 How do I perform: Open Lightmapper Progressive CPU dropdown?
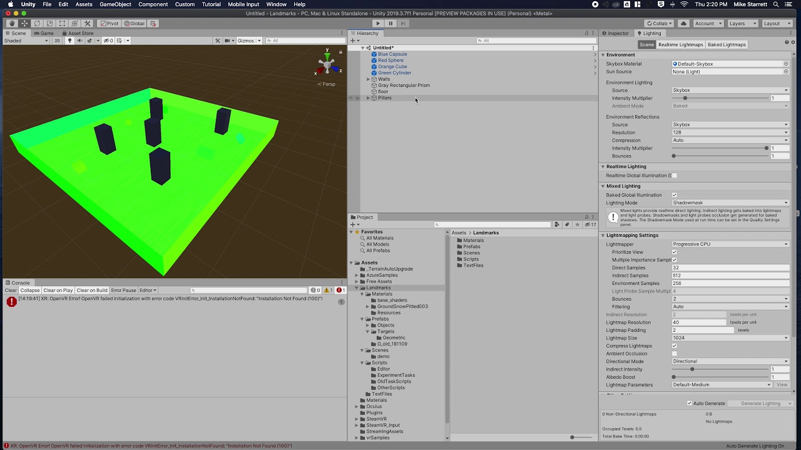pyautogui.click(x=730, y=244)
